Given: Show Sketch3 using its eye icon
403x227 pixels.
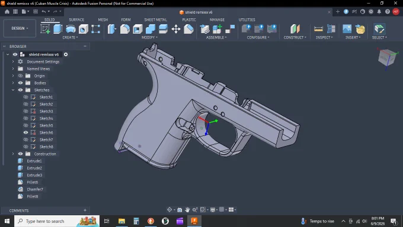Looking at the screenshot, I should click(x=25, y=111).
